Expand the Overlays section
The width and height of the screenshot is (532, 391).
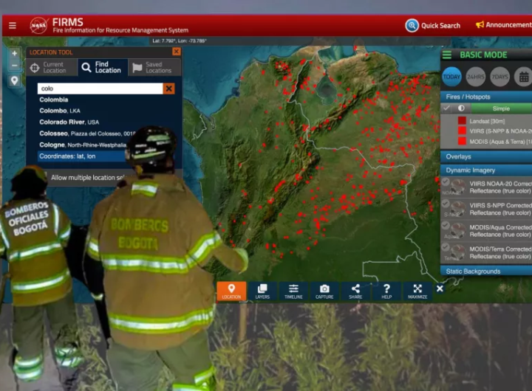[485, 156]
